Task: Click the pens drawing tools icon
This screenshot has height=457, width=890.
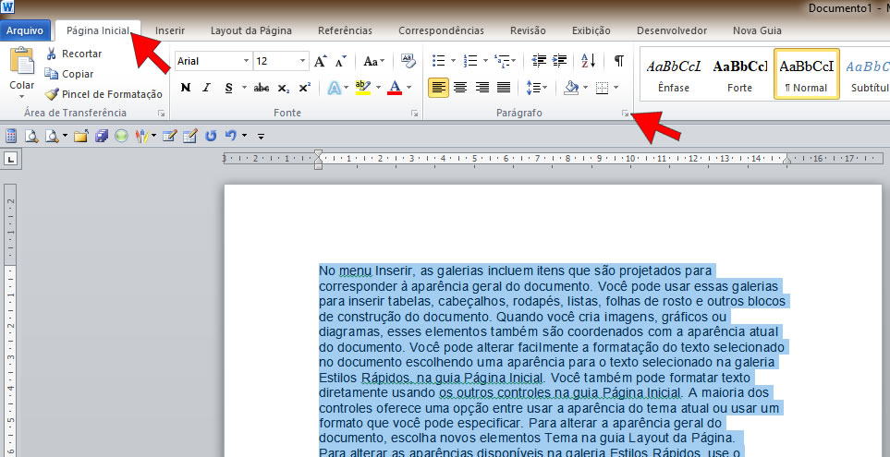Action: pyautogui.click(x=142, y=136)
